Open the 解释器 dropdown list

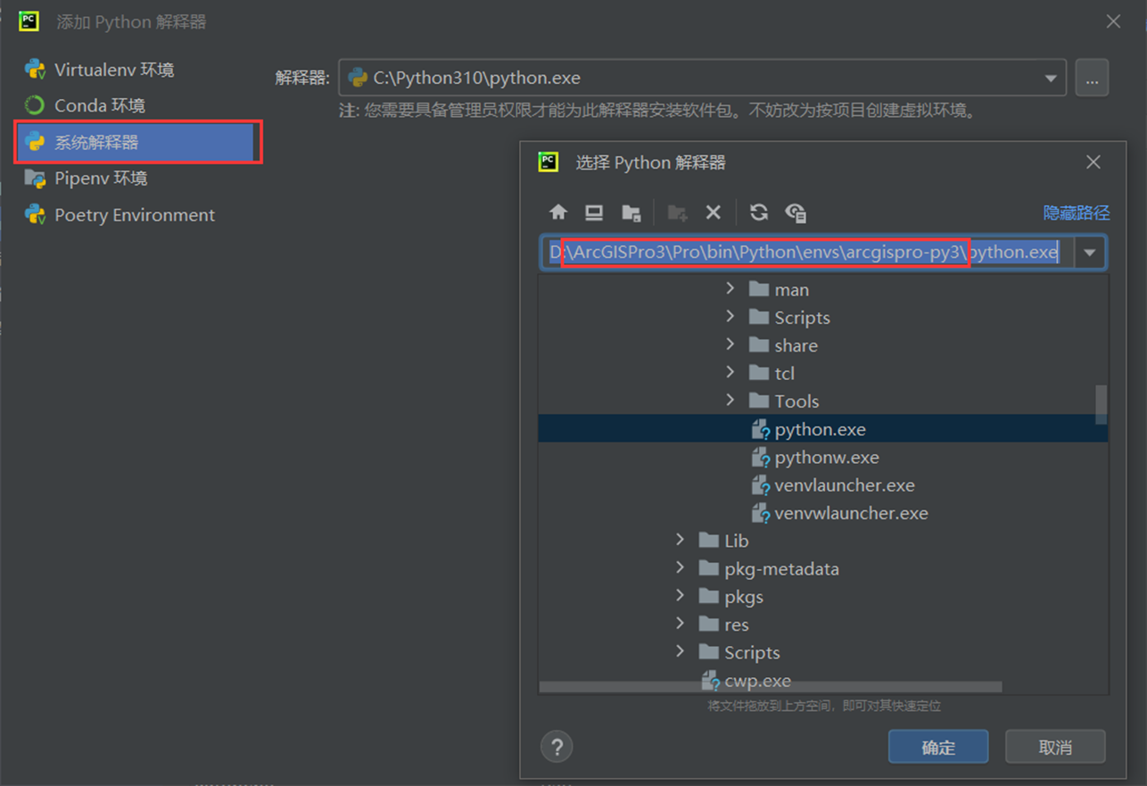(1051, 78)
